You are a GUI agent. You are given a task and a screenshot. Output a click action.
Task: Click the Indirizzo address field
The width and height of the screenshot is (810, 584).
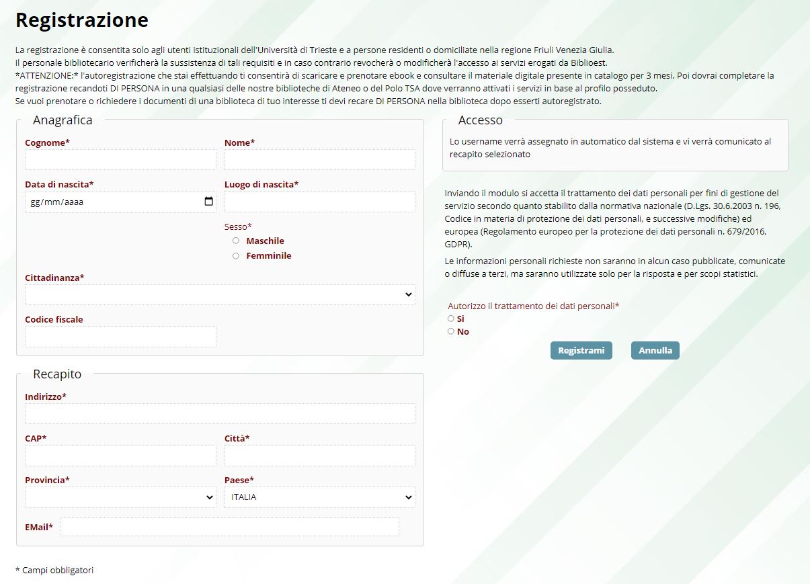219,414
